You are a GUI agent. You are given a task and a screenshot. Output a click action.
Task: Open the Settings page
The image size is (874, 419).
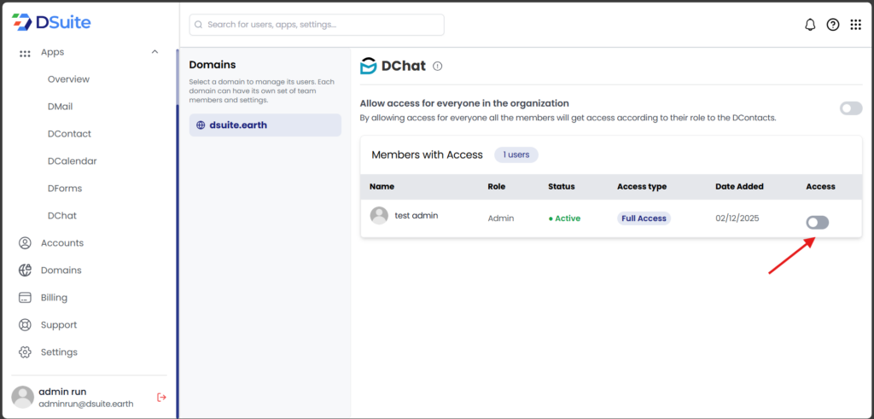[x=59, y=352]
